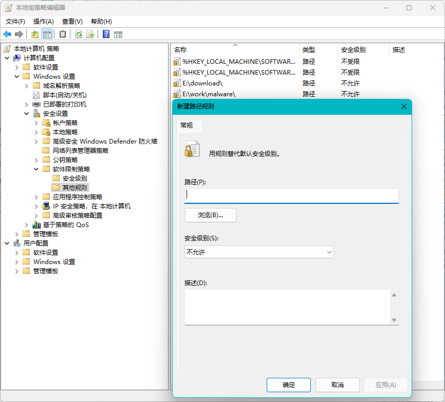The height and width of the screenshot is (402, 445).
Task: Sort list by 安全级别 column header
Action: tap(363, 50)
